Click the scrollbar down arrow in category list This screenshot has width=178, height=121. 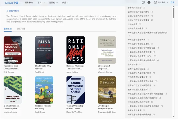click(173, 116)
